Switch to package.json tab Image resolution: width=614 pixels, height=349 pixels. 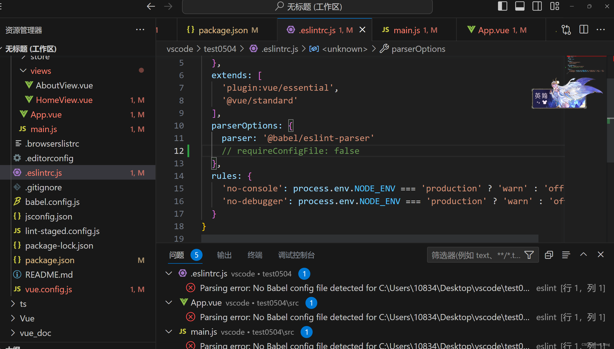coord(227,30)
